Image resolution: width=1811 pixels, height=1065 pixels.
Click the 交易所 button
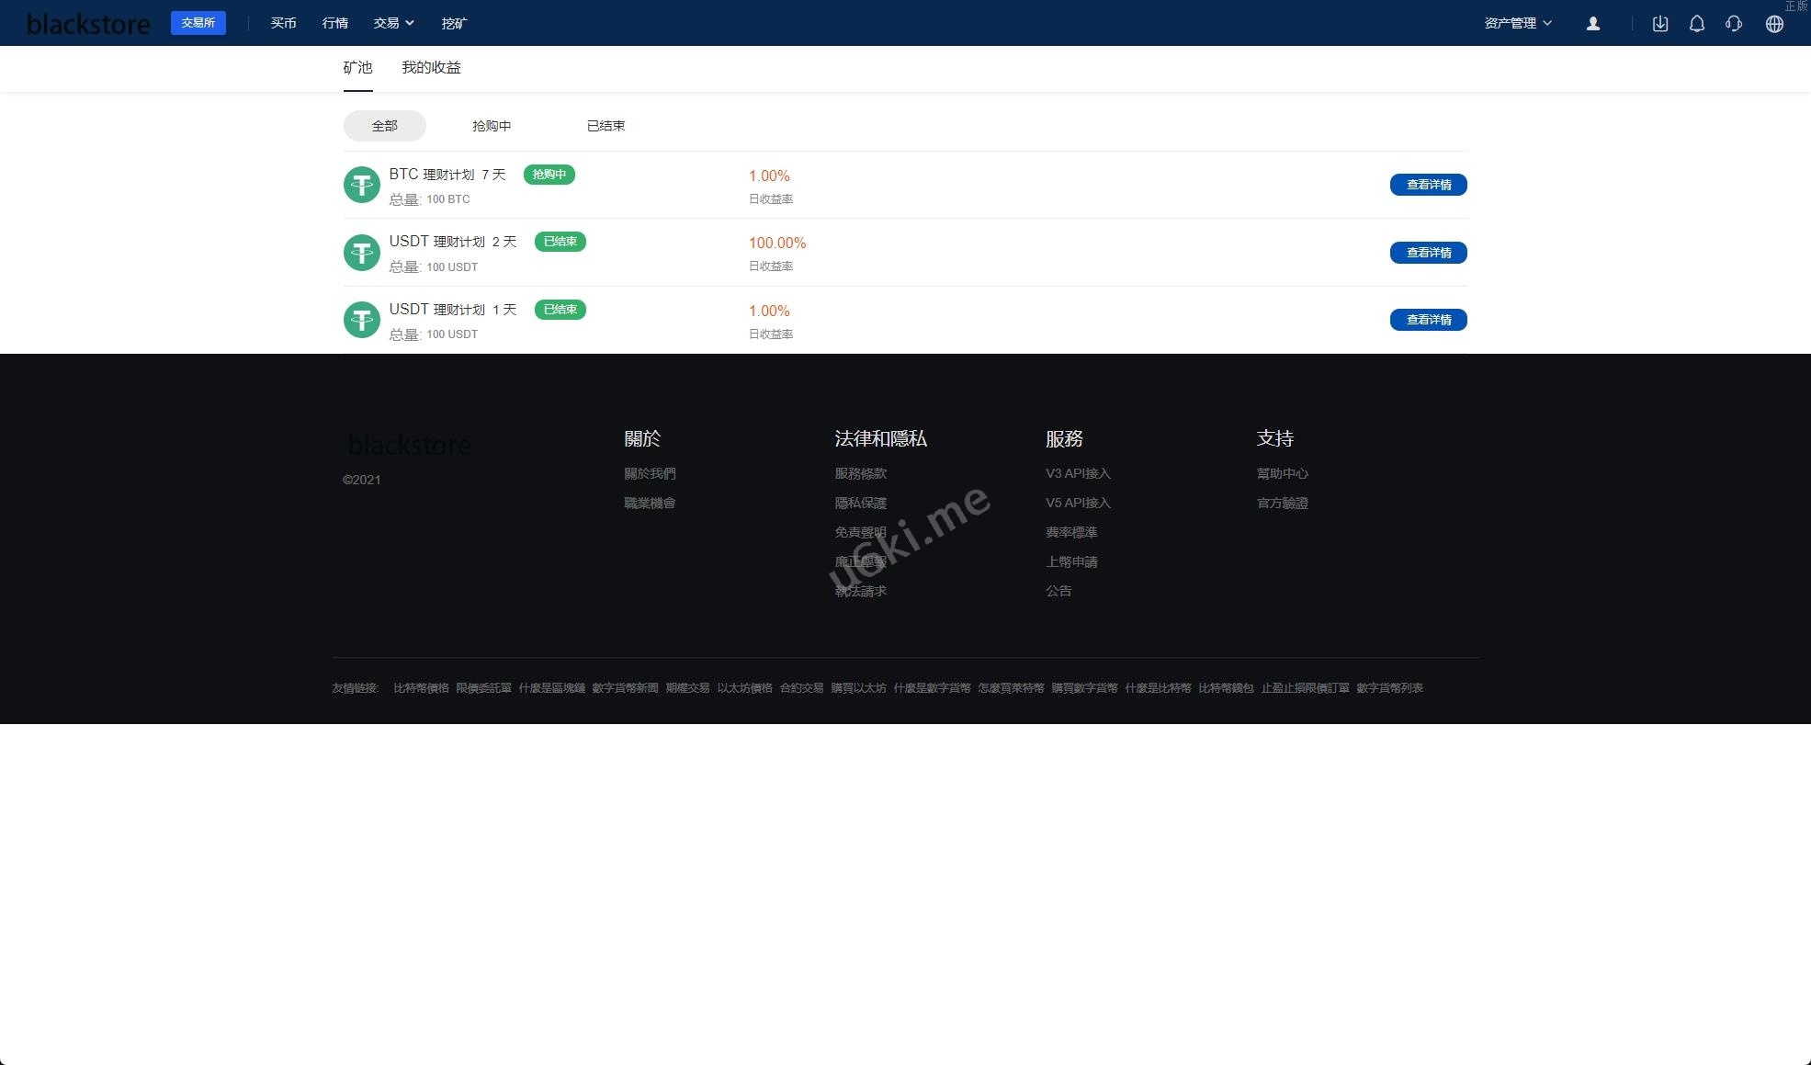click(x=198, y=23)
